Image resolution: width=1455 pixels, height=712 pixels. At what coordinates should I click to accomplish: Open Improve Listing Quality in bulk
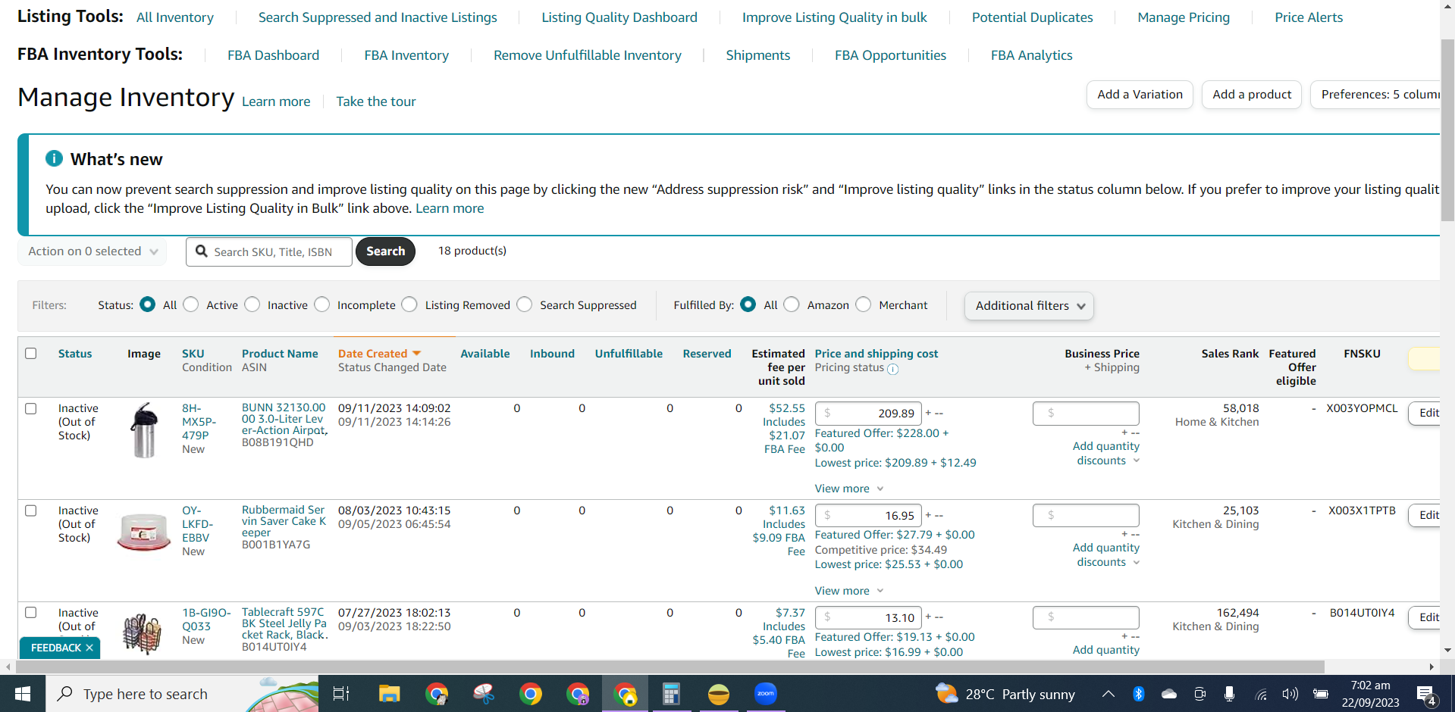835,17
